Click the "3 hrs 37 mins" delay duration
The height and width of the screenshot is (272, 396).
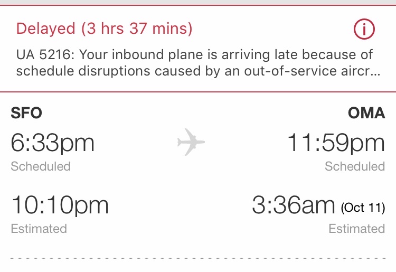[x=137, y=29]
